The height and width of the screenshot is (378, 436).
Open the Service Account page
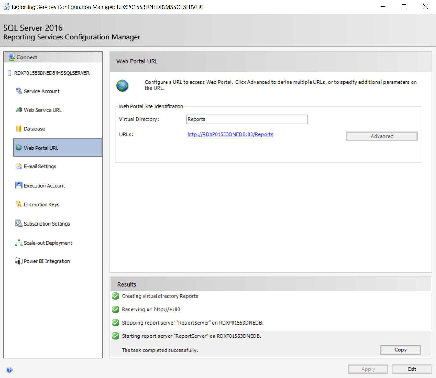click(42, 91)
